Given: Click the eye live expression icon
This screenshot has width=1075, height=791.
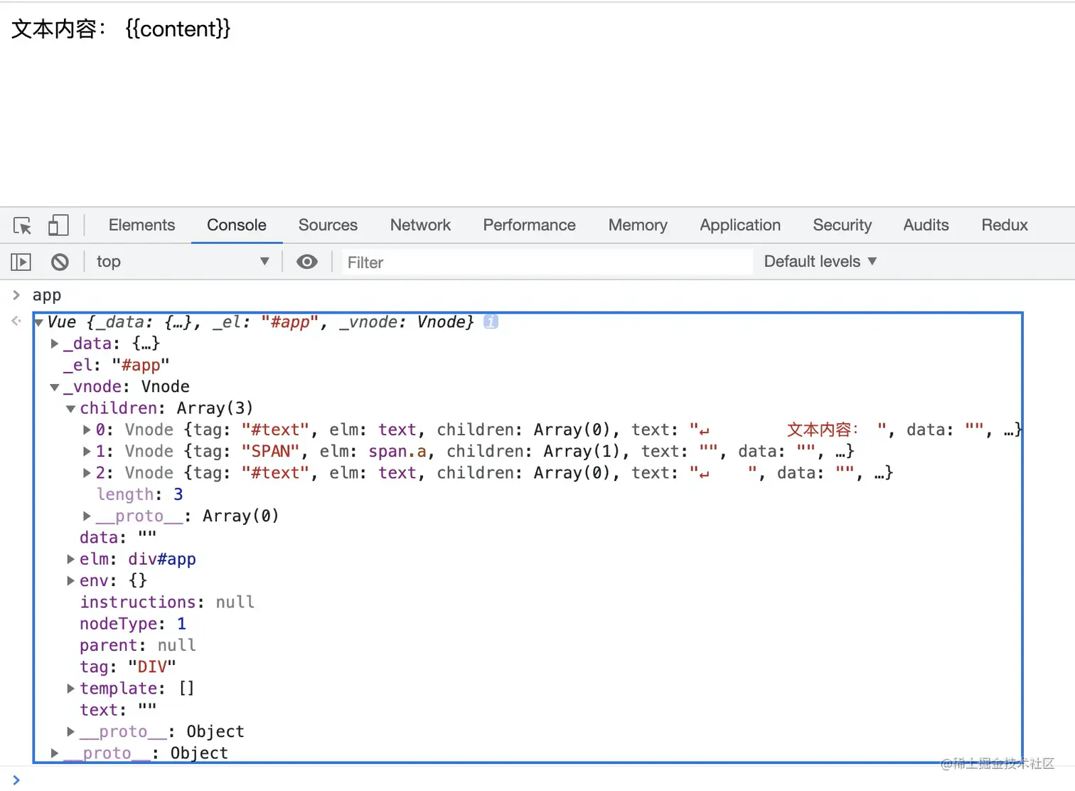Looking at the screenshot, I should point(307,262).
